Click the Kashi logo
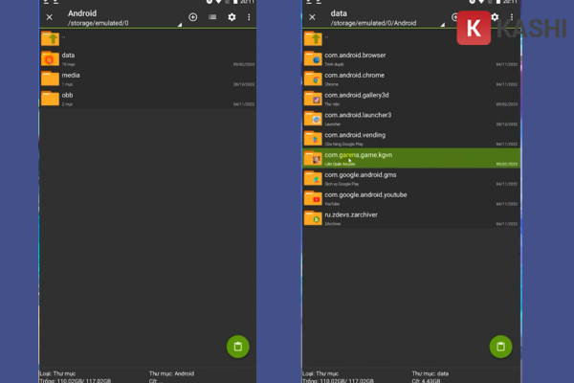The width and height of the screenshot is (574, 383). tap(474, 29)
